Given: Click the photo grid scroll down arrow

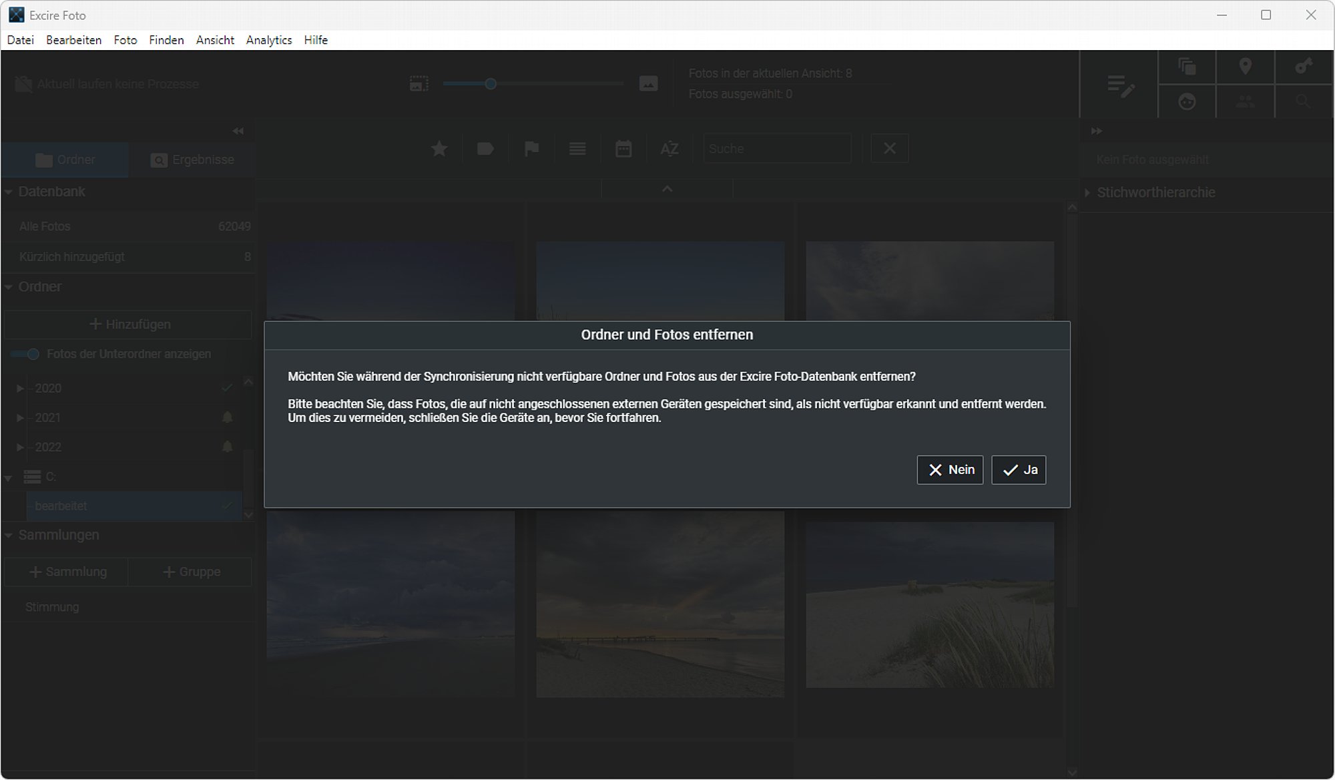Looking at the screenshot, I should tap(1072, 773).
